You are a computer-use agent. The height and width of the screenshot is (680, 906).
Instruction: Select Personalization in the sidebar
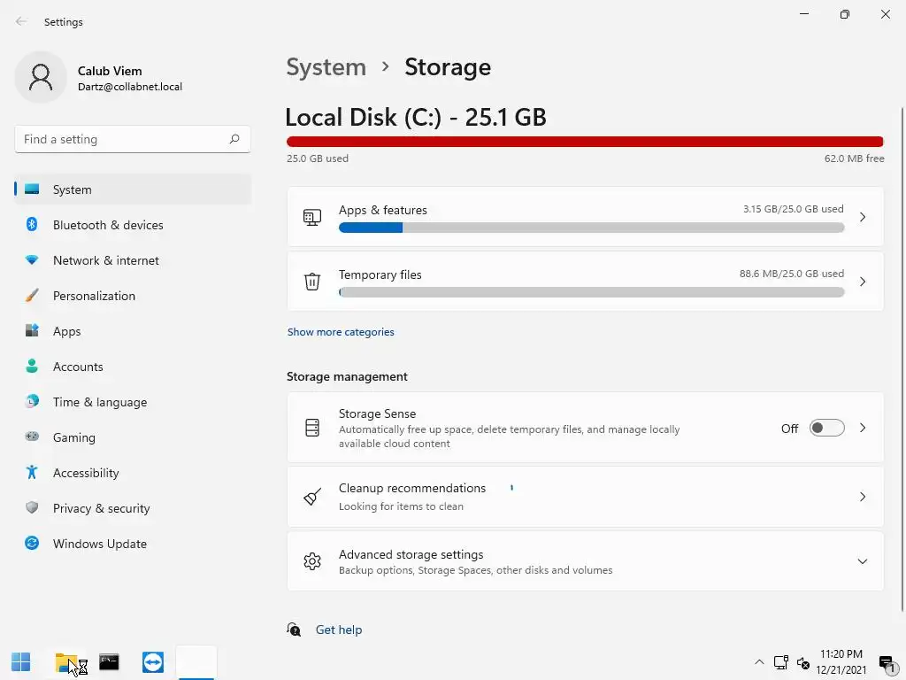tap(94, 296)
